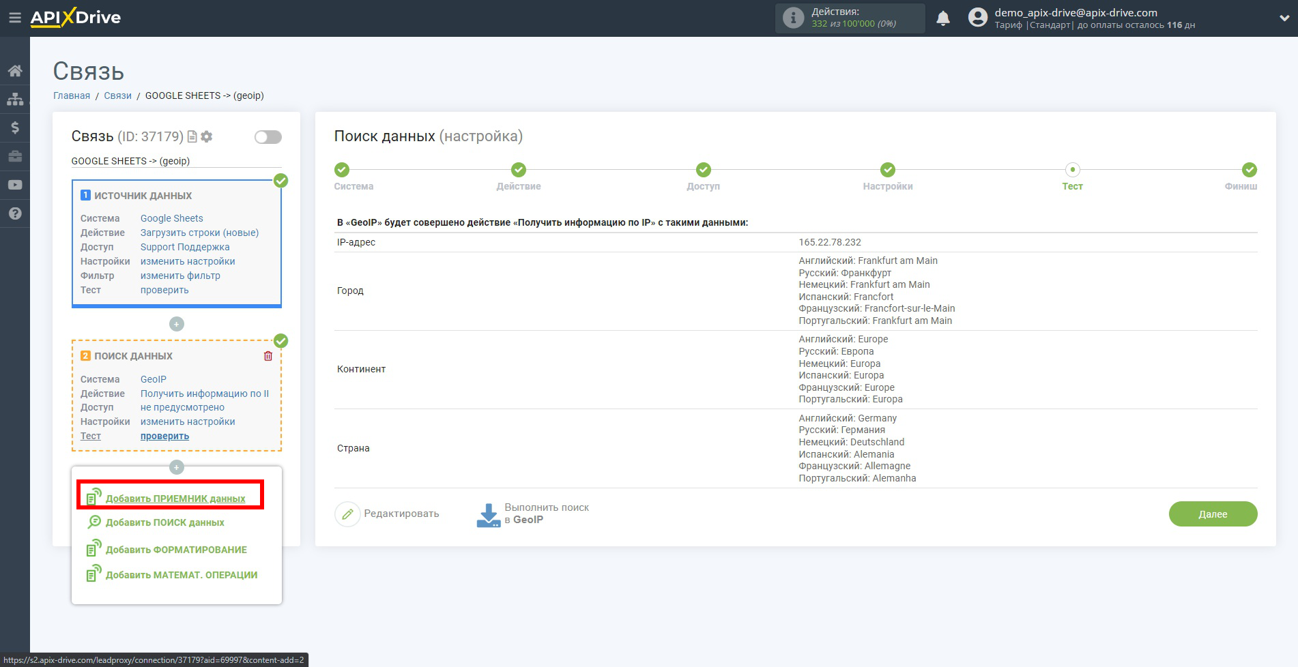Click Добавить ПОИСК данных
The width and height of the screenshot is (1298, 667).
coord(165,522)
